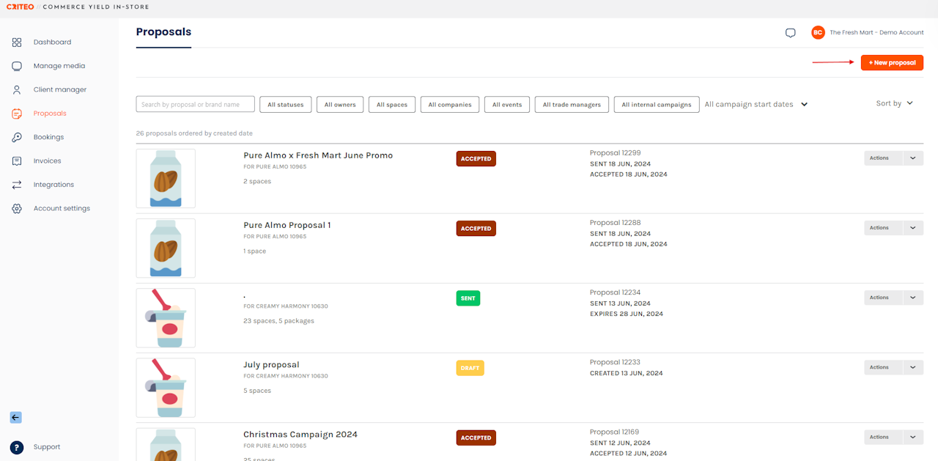Image resolution: width=938 pixels, height=461 pixels.
Task: Click the Integrations arrows icon
Action: point(17,185)
